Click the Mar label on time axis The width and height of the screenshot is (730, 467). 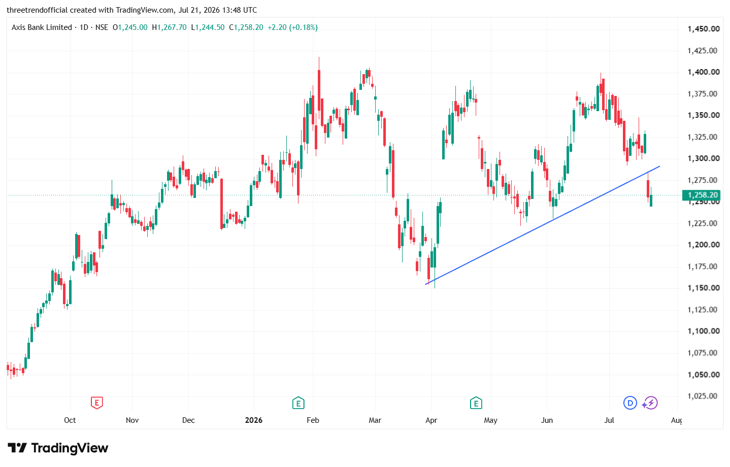click(x=375, y=420)
